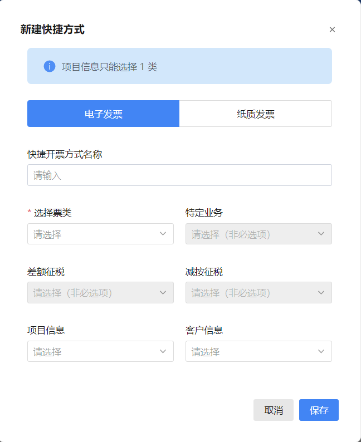This screenshot has height=442, width=361.
Task: Close the 新建快捷方式 dialog with the X
Action: pyautogui.click(x=332, y=30)
